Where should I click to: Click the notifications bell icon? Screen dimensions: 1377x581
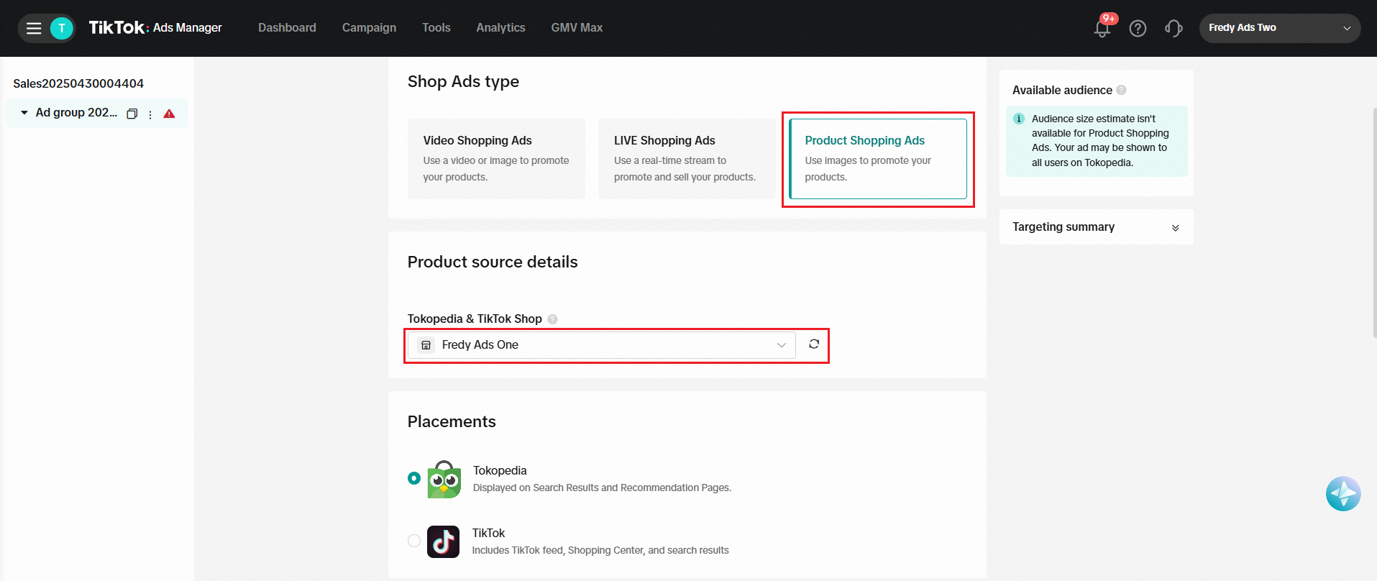coord(1102,29)
